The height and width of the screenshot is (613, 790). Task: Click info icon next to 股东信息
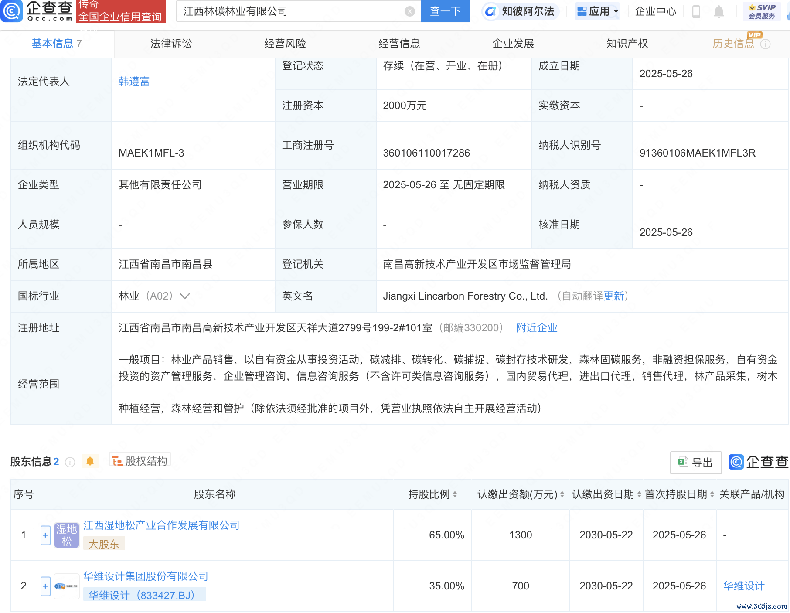pos(70,462)
